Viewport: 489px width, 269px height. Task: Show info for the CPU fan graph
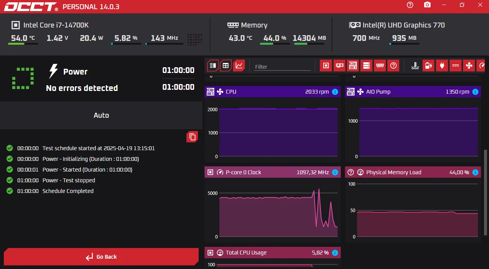click(x=335, y=92)
